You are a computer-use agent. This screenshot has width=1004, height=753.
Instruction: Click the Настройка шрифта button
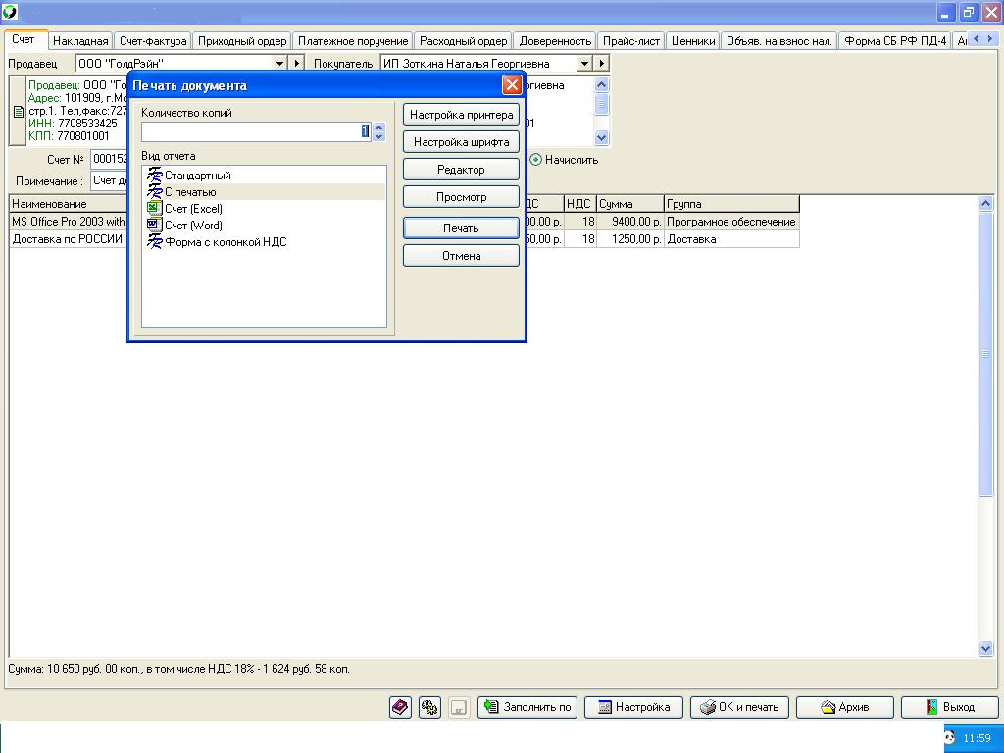[x=461, y=142]
